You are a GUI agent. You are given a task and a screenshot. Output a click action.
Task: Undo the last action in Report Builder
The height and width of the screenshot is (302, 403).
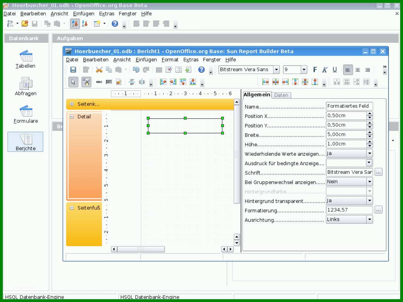coord(136,70)
